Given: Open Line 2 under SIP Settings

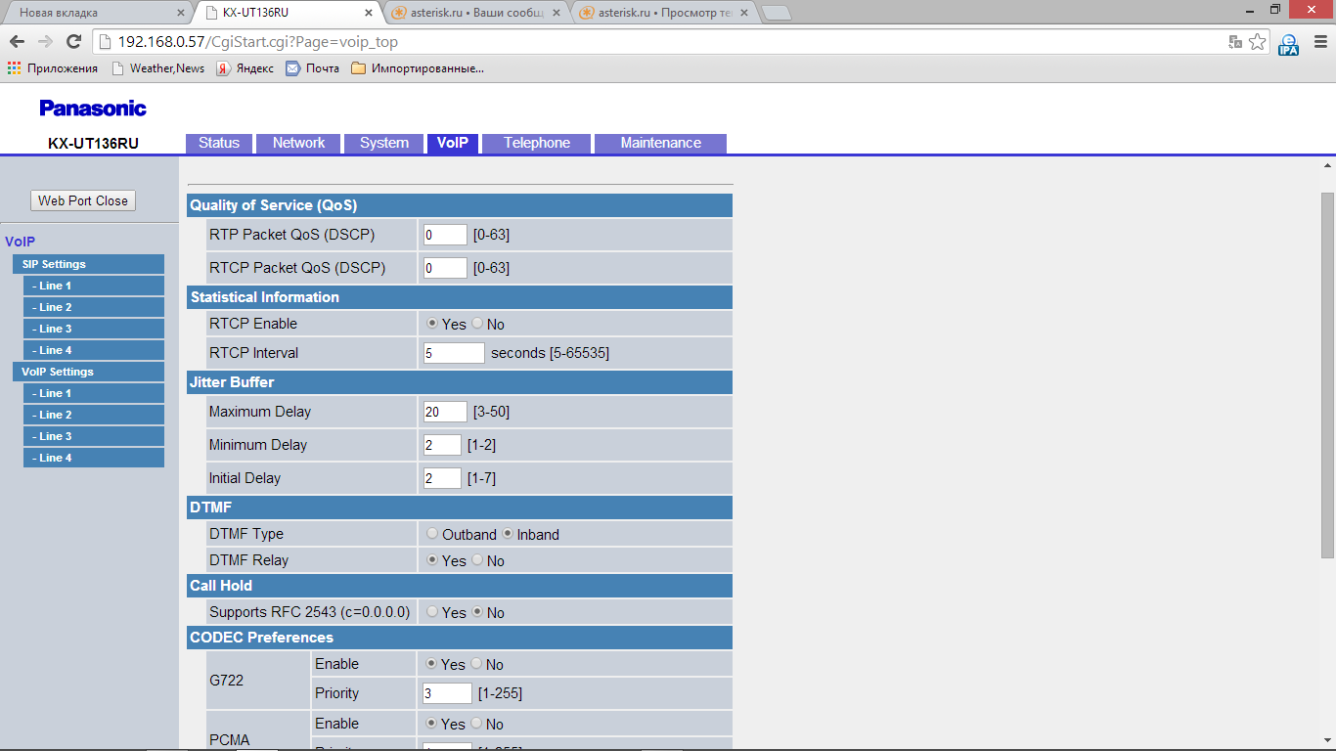Looking at the screenshot, I should (x=93, y=307).
